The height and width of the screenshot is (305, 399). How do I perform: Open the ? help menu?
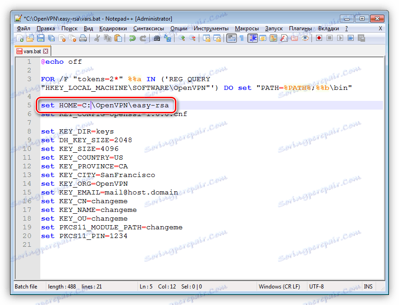click(x=347, y=28)
